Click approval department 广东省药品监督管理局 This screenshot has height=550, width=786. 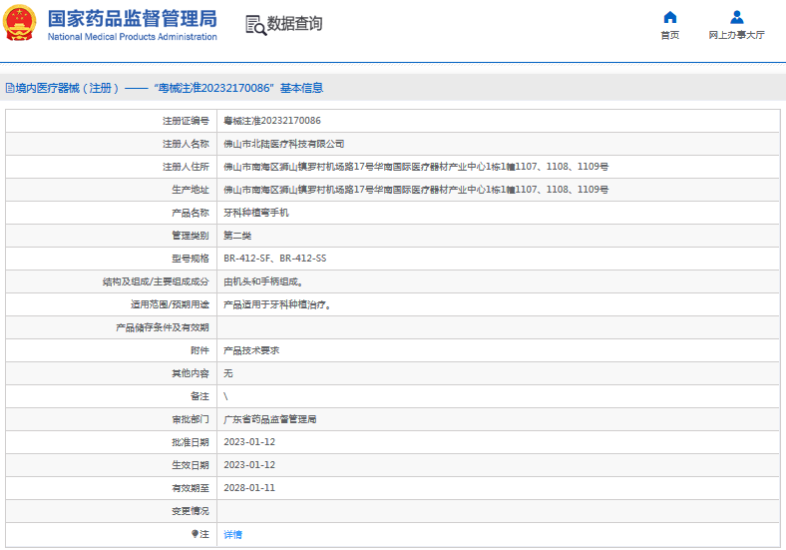coord(269,419)
